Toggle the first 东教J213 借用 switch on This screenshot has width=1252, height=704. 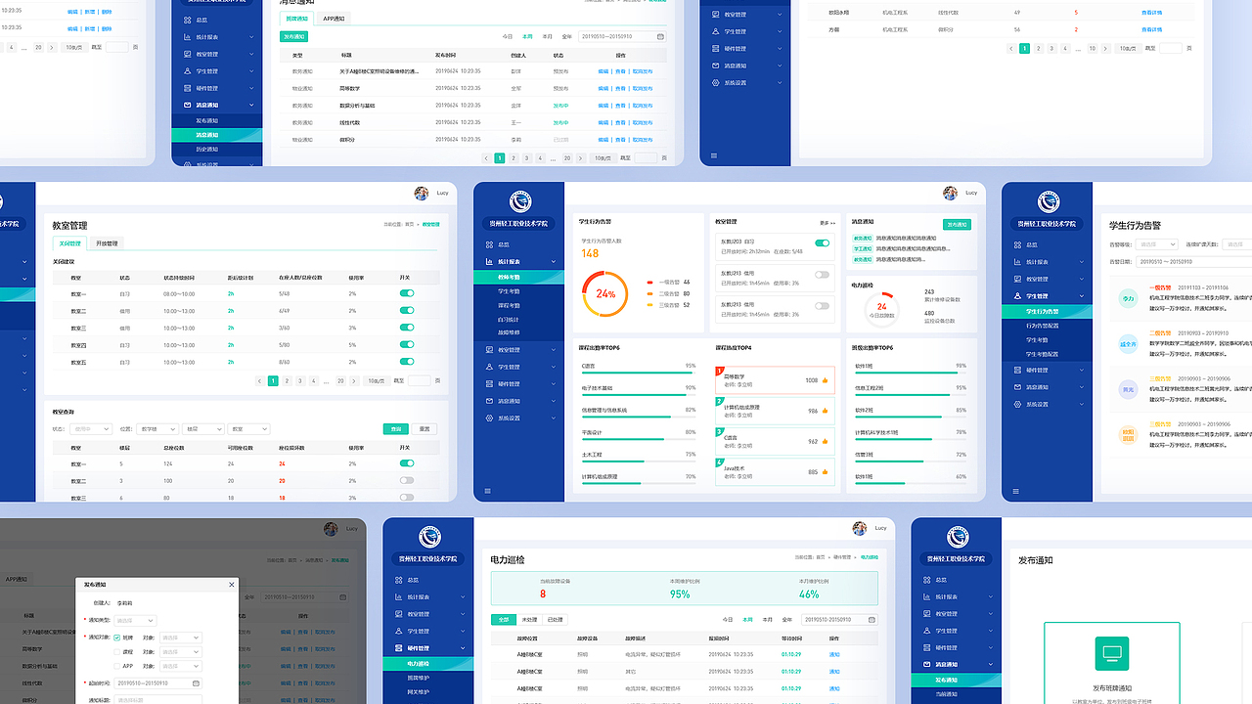click(x=822, y=275)
